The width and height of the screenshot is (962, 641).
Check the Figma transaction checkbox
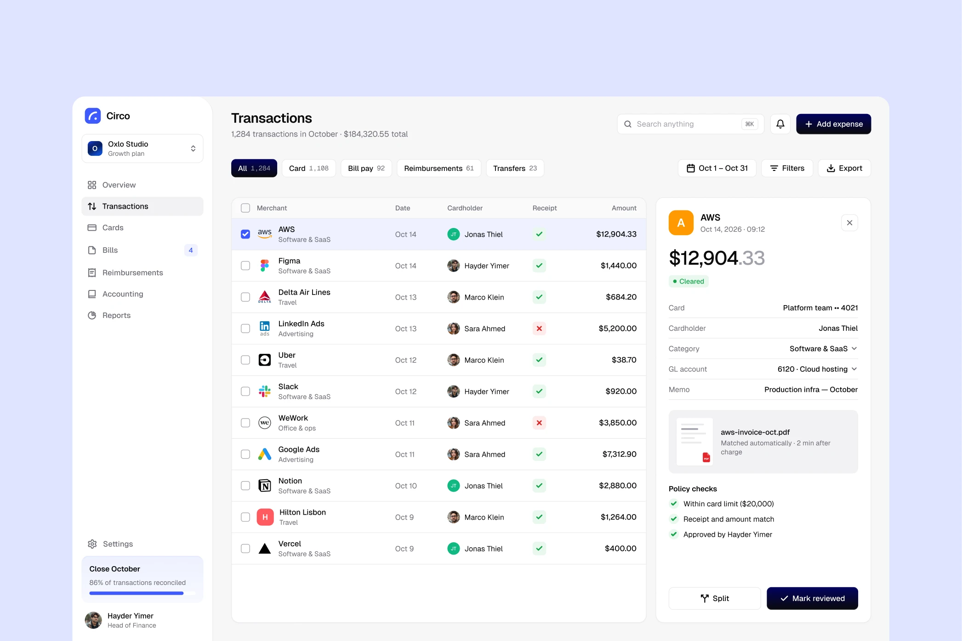click(245, 266)
